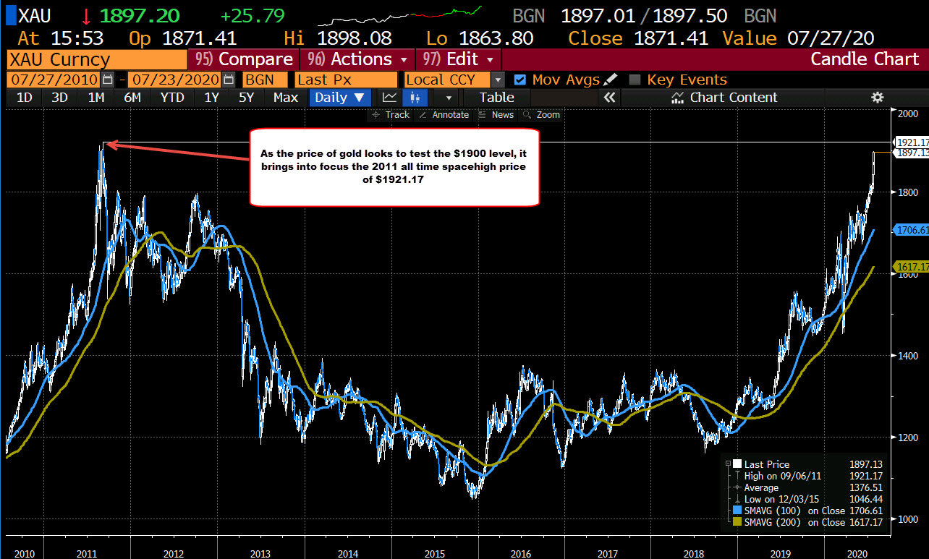Image resolution: width=929 pixels, height=559 pixels.
Task: Click the XAU Curncy security field
Action: coord(96,59)
